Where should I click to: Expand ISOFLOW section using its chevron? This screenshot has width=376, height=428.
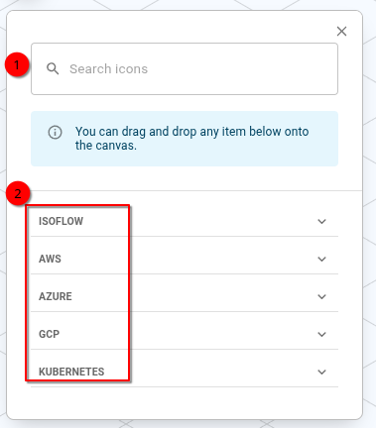coord(321,221)
